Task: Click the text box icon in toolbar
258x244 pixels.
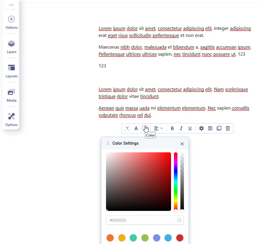Action: tap(127, 128)
